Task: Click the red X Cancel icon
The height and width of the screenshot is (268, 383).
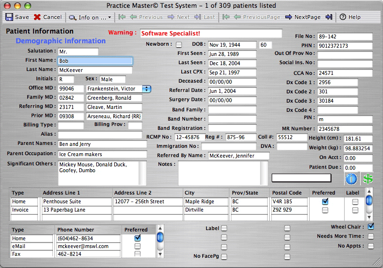Action: [x=37, y=17]
